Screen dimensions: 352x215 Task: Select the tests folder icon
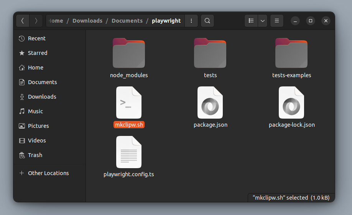210,53
